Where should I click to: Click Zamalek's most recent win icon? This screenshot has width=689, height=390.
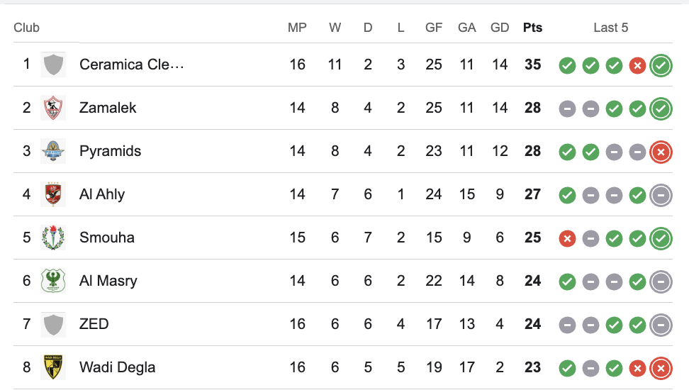[661, 109]
